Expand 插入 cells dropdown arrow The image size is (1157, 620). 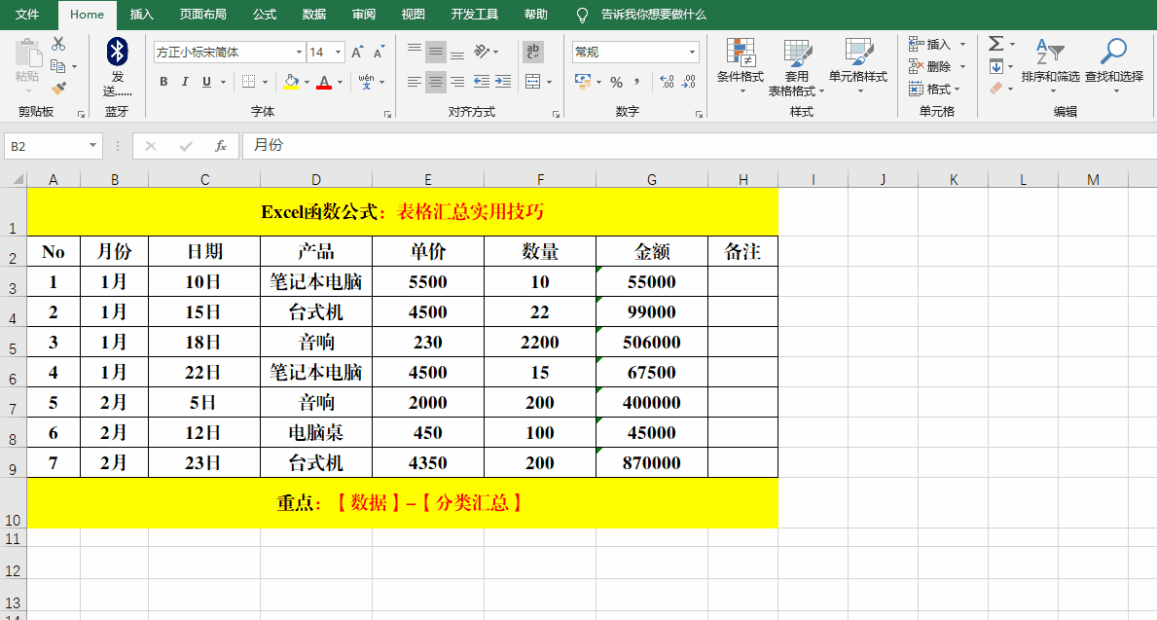tap(963, 45)
